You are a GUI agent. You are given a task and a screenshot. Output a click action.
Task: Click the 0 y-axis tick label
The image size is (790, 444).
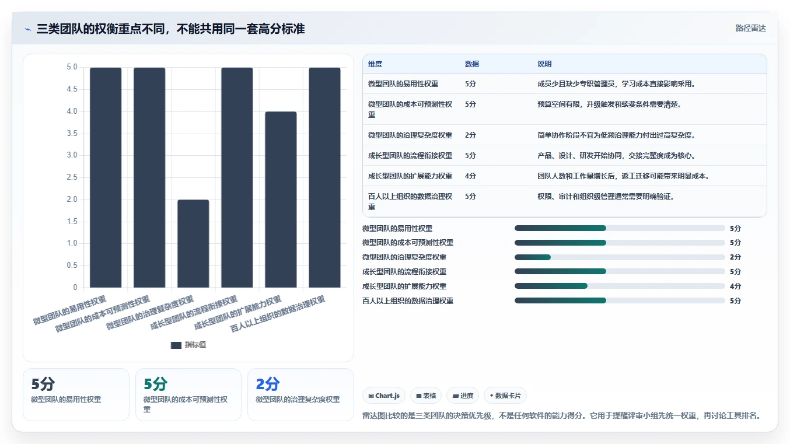(75, 288)
